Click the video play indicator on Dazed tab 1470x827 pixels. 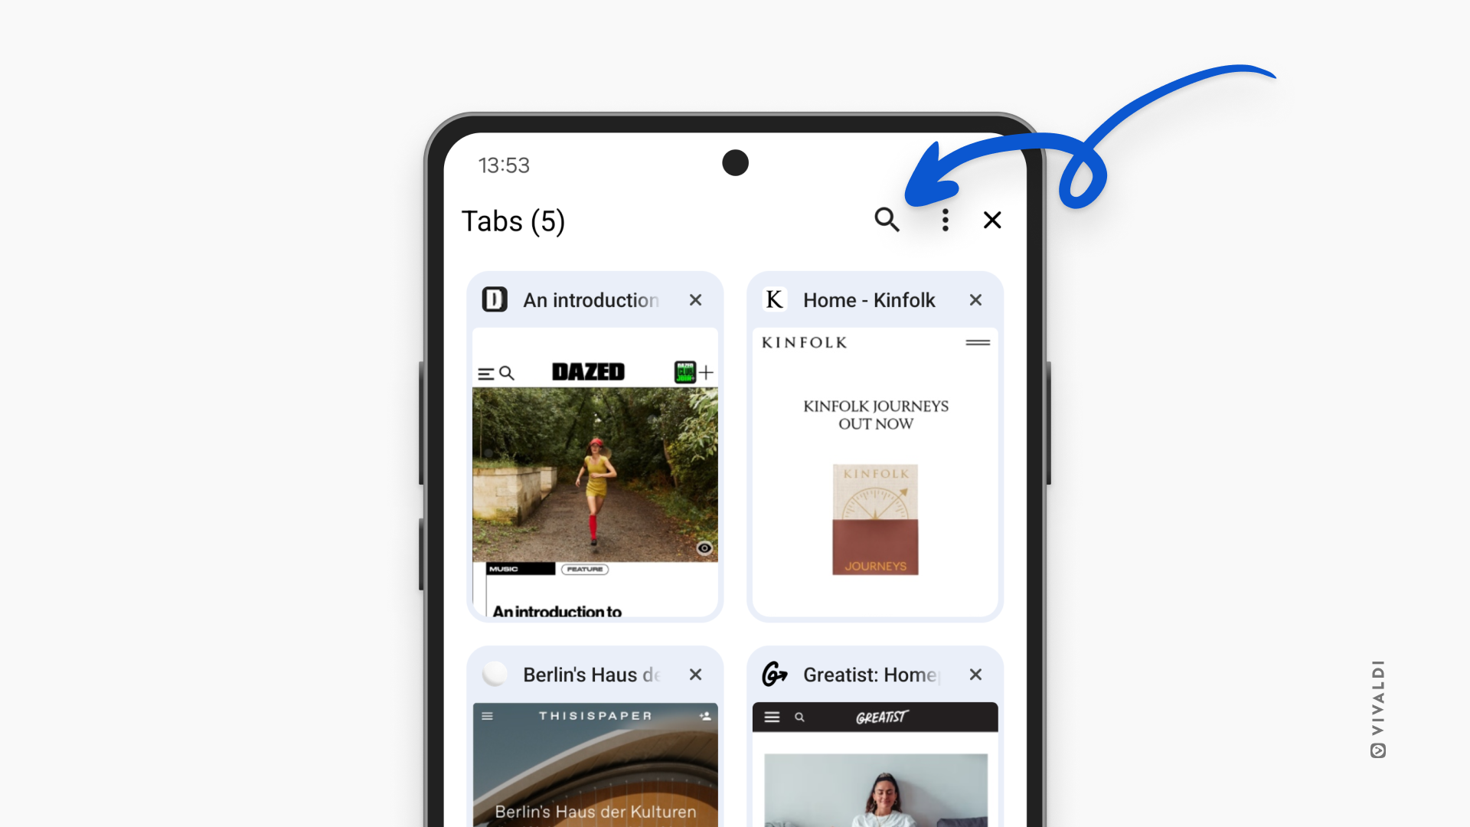coord(704,548)
